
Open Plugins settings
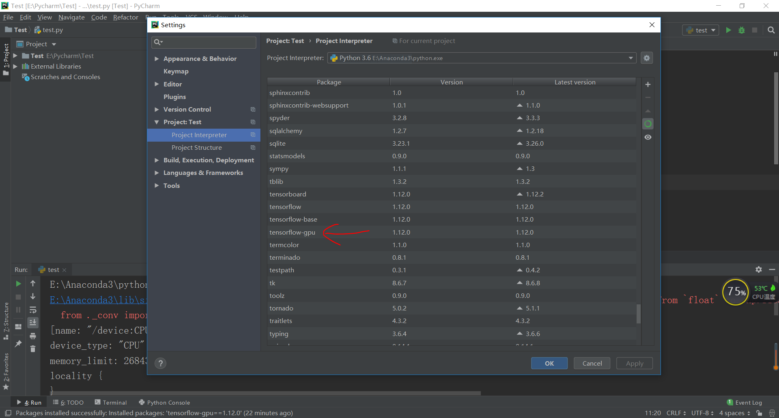[x=174, y=97]
